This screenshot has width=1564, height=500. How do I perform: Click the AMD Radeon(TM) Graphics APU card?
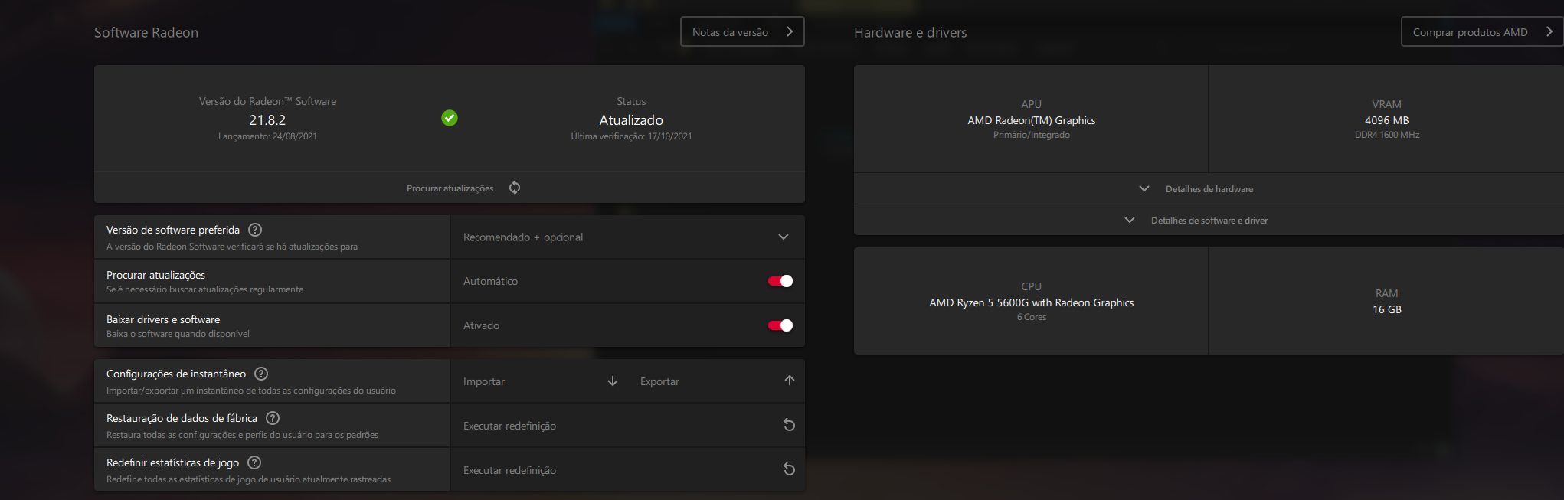(1031, 119)
